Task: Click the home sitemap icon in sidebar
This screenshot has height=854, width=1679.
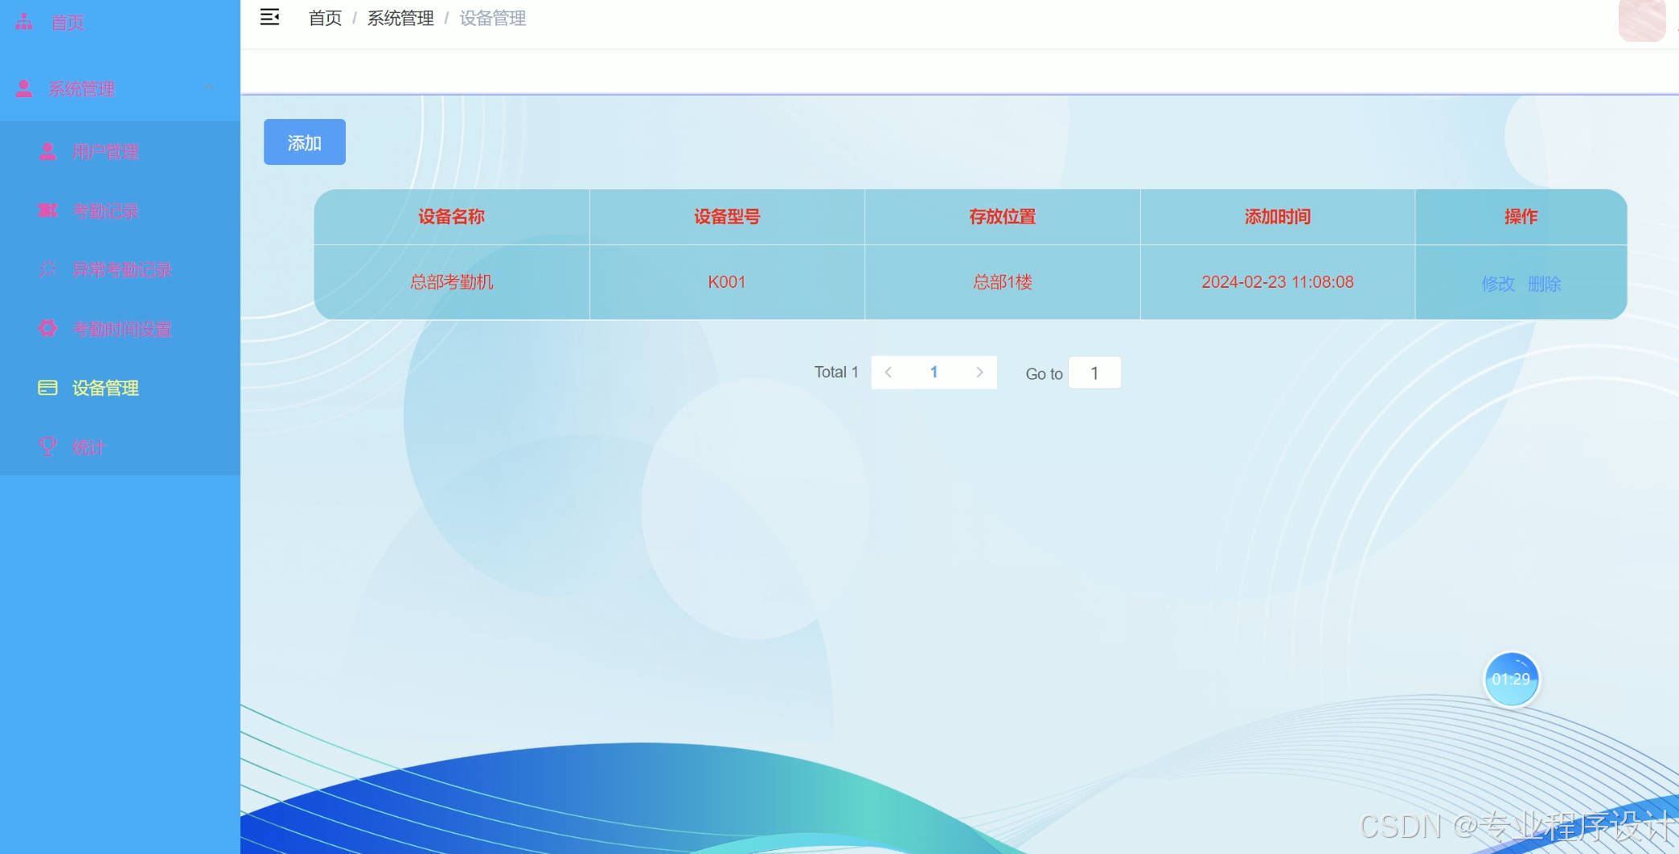Action: [24, 22]
